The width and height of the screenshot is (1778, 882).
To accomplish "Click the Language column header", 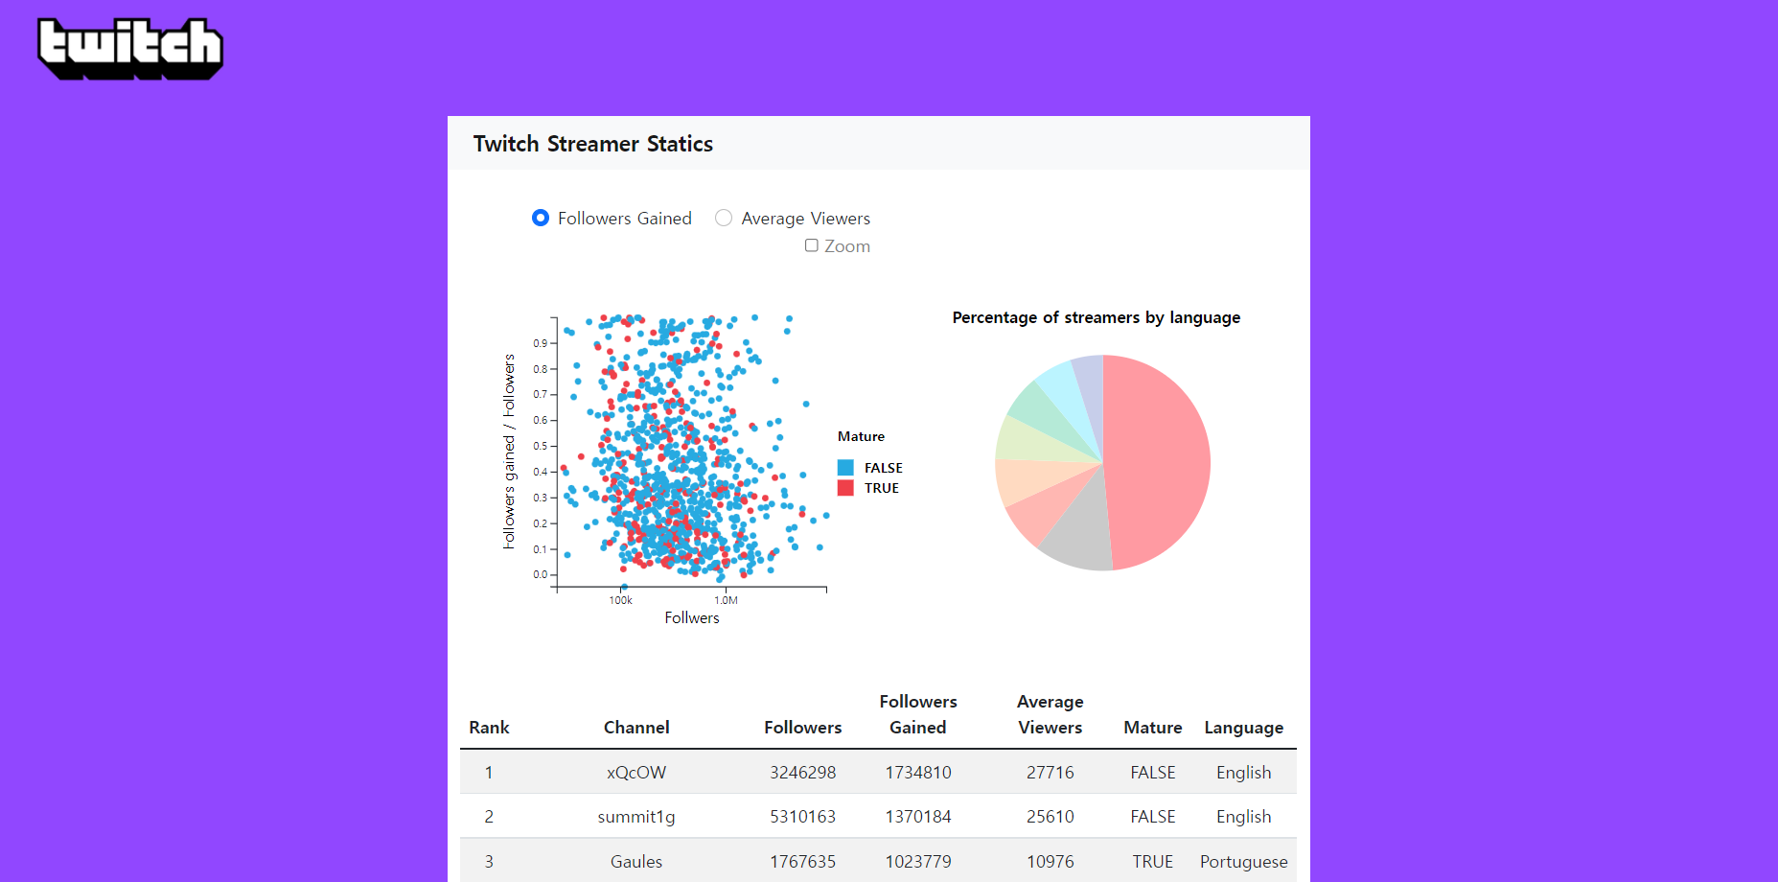I will click(1243, 727).
